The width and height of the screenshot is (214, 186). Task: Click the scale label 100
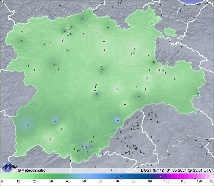pyautogui.click(x=167, y=181)
